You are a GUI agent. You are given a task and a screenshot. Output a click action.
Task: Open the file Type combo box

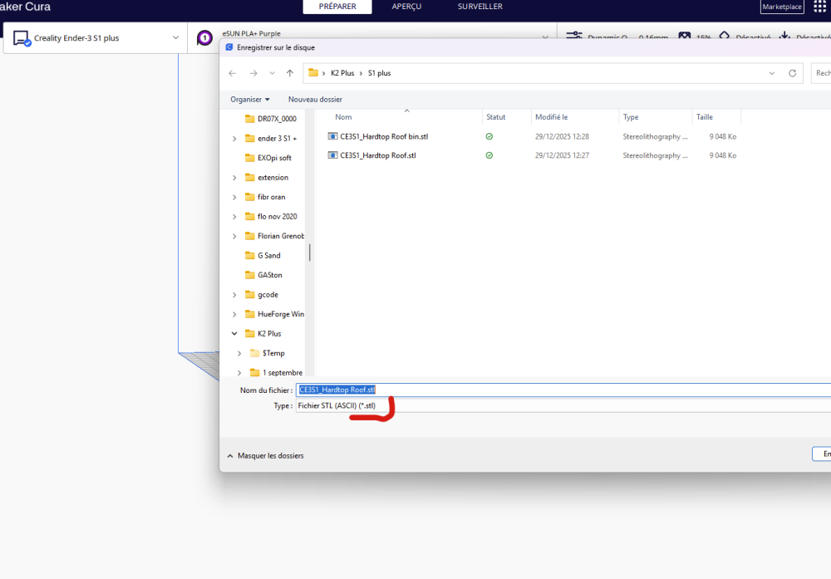click(563, 405)
